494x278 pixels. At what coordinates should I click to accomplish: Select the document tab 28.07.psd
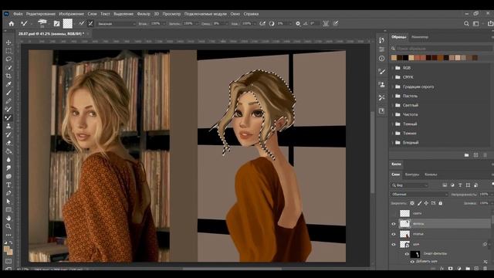51,34
